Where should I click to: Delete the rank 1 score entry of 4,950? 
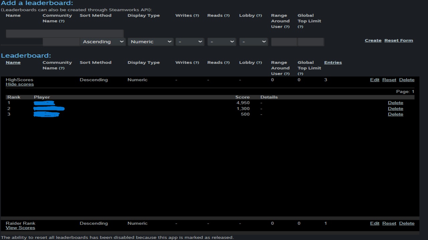coord(396,103)
